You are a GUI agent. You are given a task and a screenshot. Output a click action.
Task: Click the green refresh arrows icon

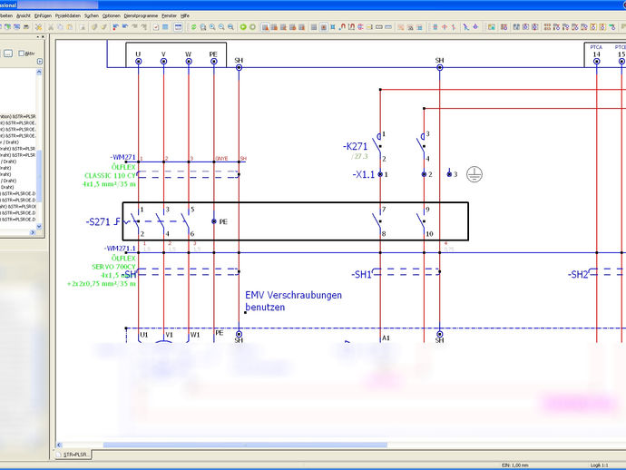[x=193, y=27]
